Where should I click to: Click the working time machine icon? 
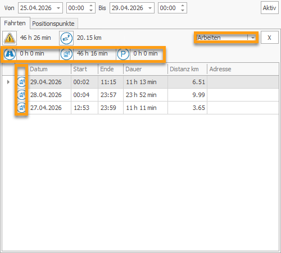pos(66,54)
